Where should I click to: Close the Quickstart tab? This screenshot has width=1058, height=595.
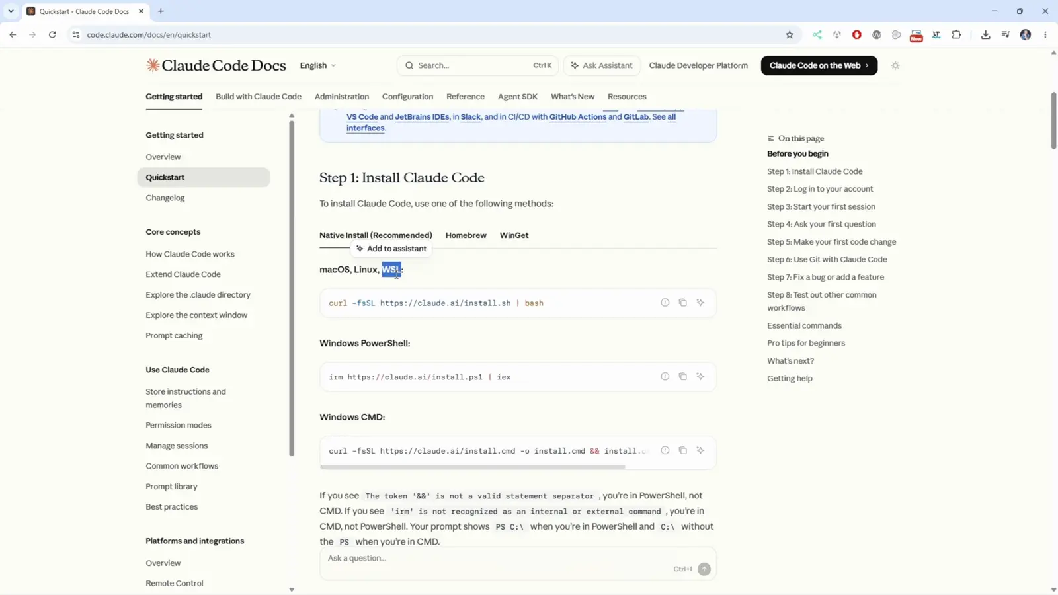[x=141, y=11]
